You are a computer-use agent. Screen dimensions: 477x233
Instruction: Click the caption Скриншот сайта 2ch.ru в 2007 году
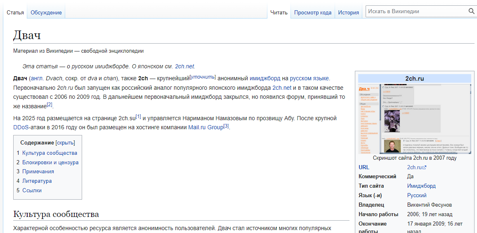tap(415, 158)
